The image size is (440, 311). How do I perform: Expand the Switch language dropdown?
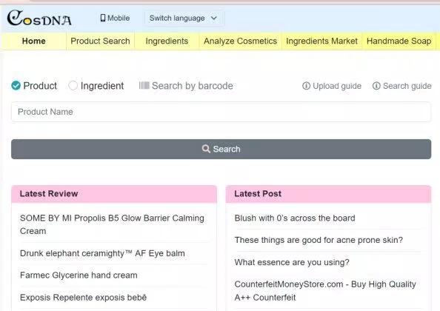pyautogui.click(x=184, y=19)
